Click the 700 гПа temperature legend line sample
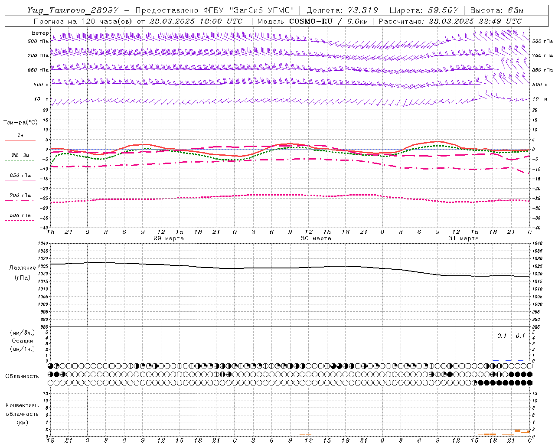This screenshot has width=555, height=444. click(x=19, y=200)
